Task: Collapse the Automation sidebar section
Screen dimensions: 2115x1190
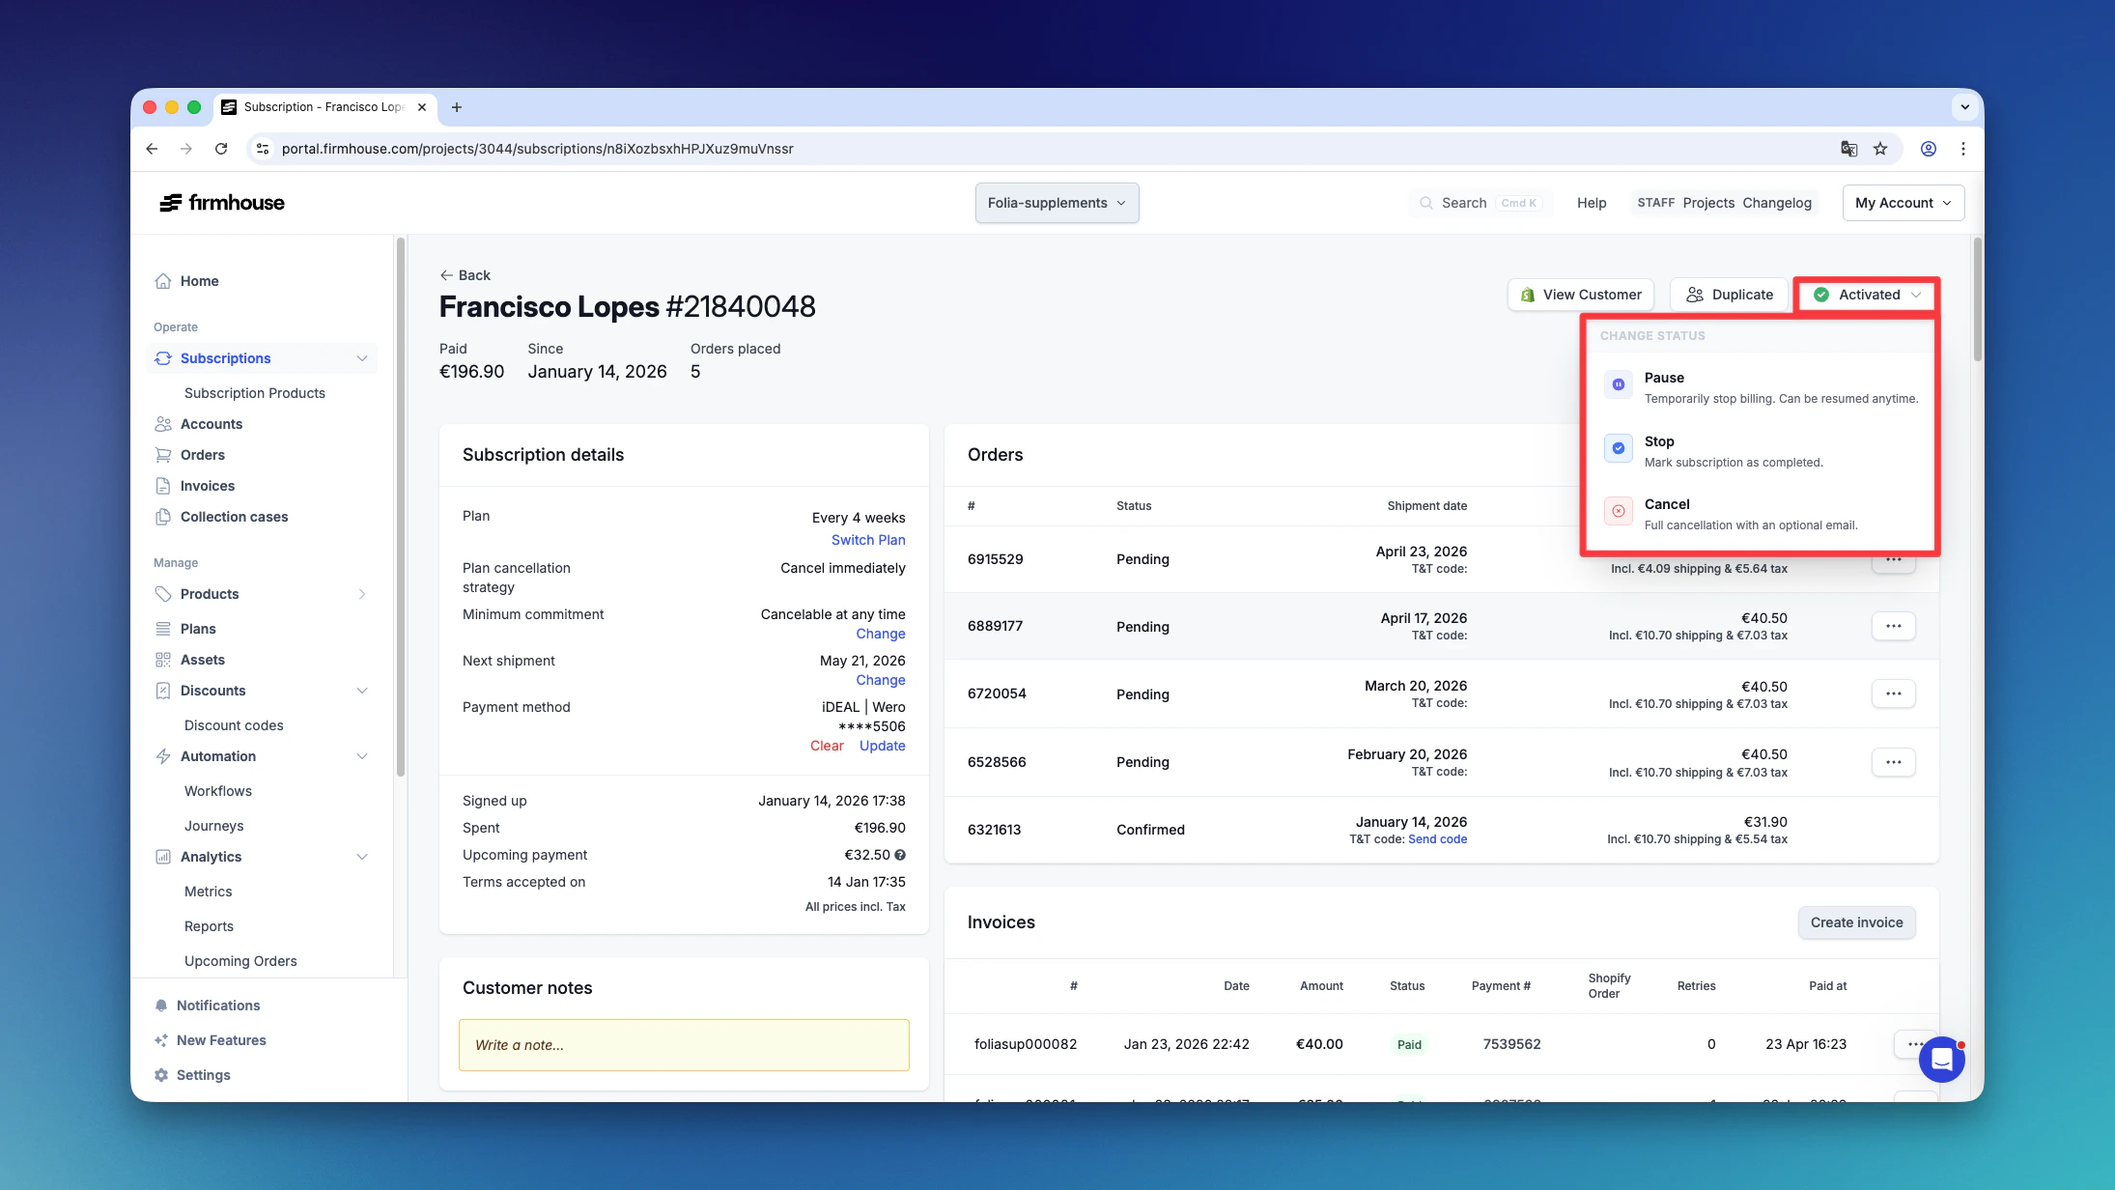Action: [x=362, y=756]
